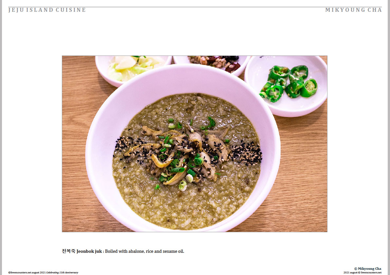
Task: Click "Celebrating 11th Anniversary" italic footer text
Action: 62,272
